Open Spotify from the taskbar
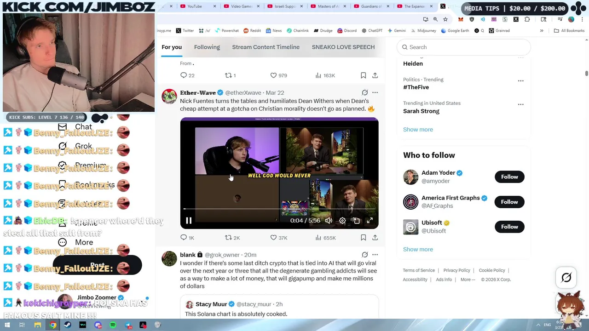The height and width of the screenshot is (331, 589). pyautogui.click(x=113, y=325)
